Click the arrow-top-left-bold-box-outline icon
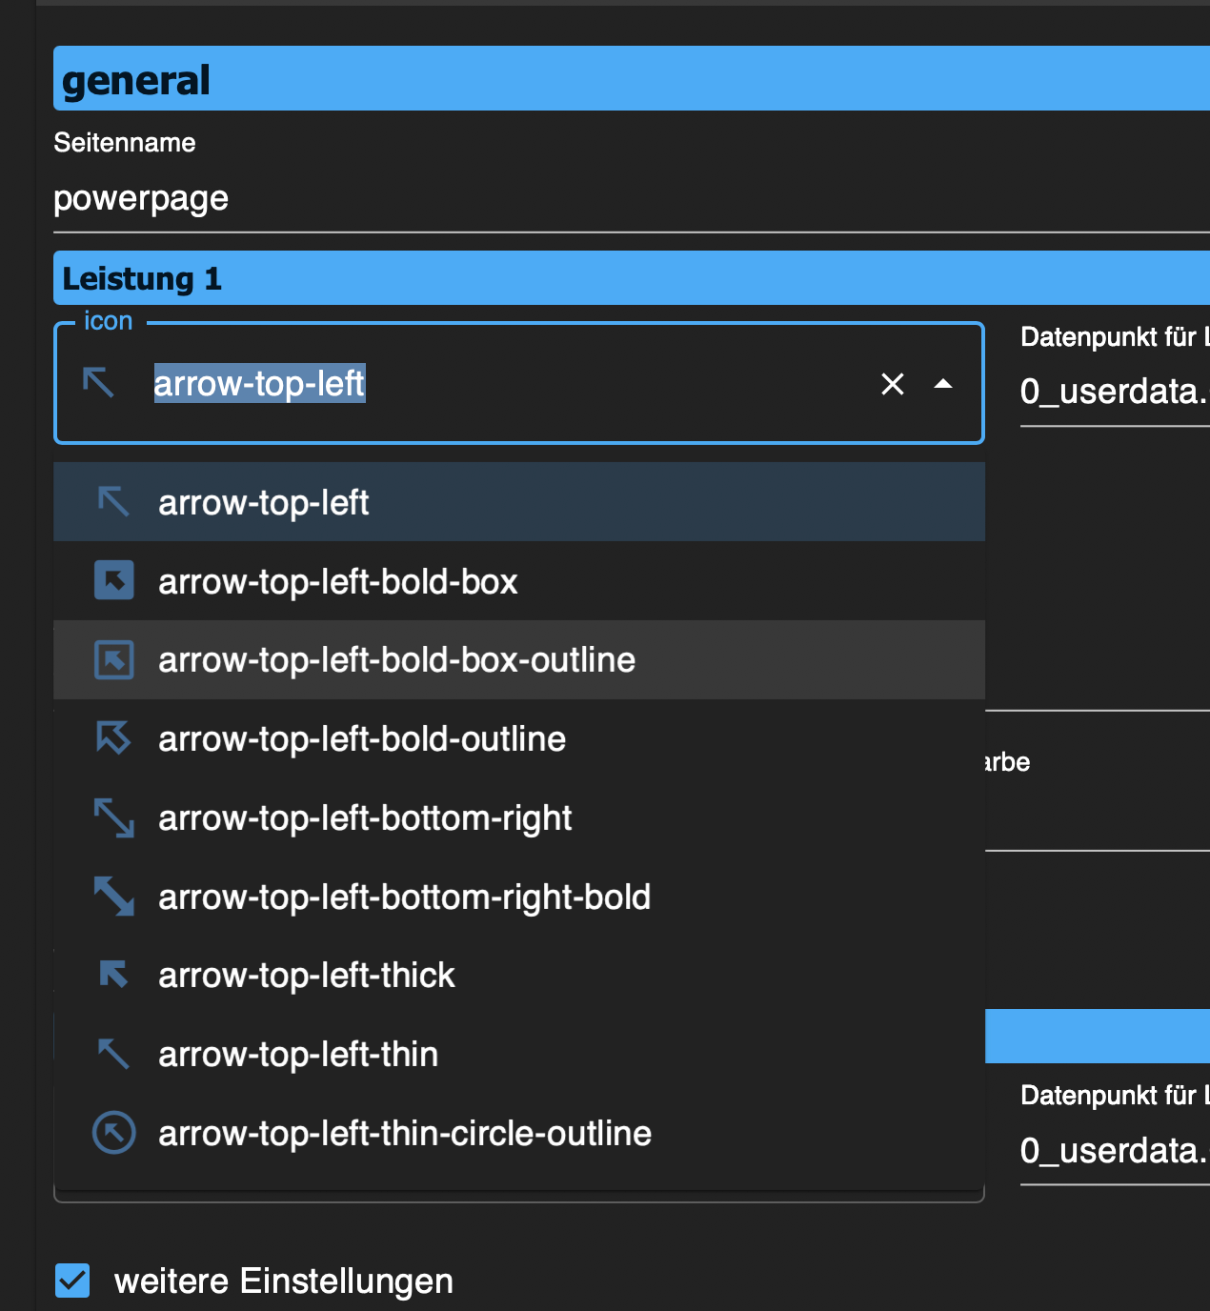 tap(114, 660)
